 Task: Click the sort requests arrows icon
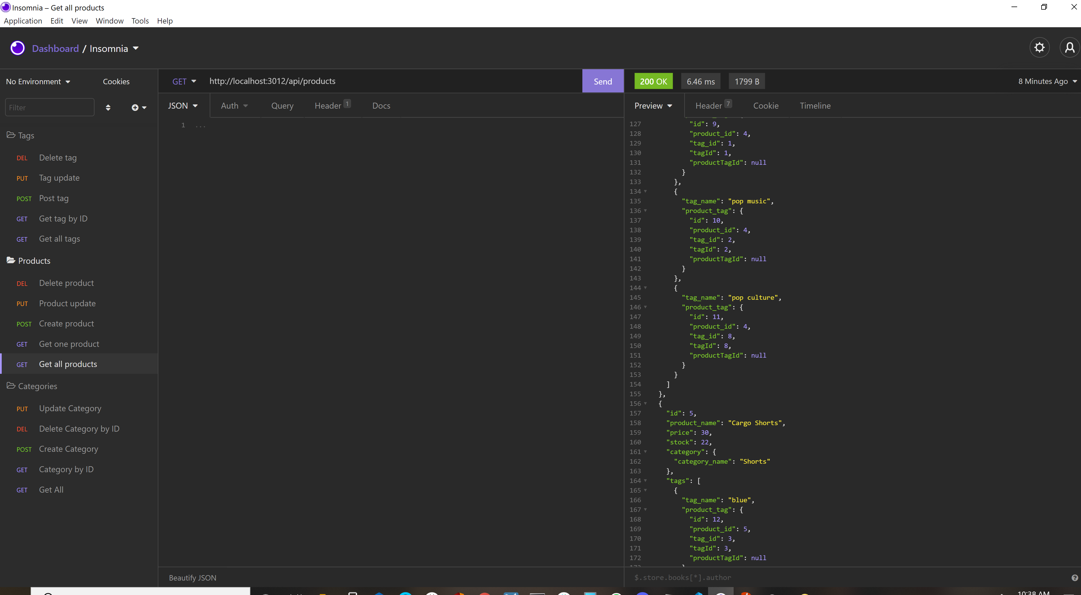(x=108, y=108)
